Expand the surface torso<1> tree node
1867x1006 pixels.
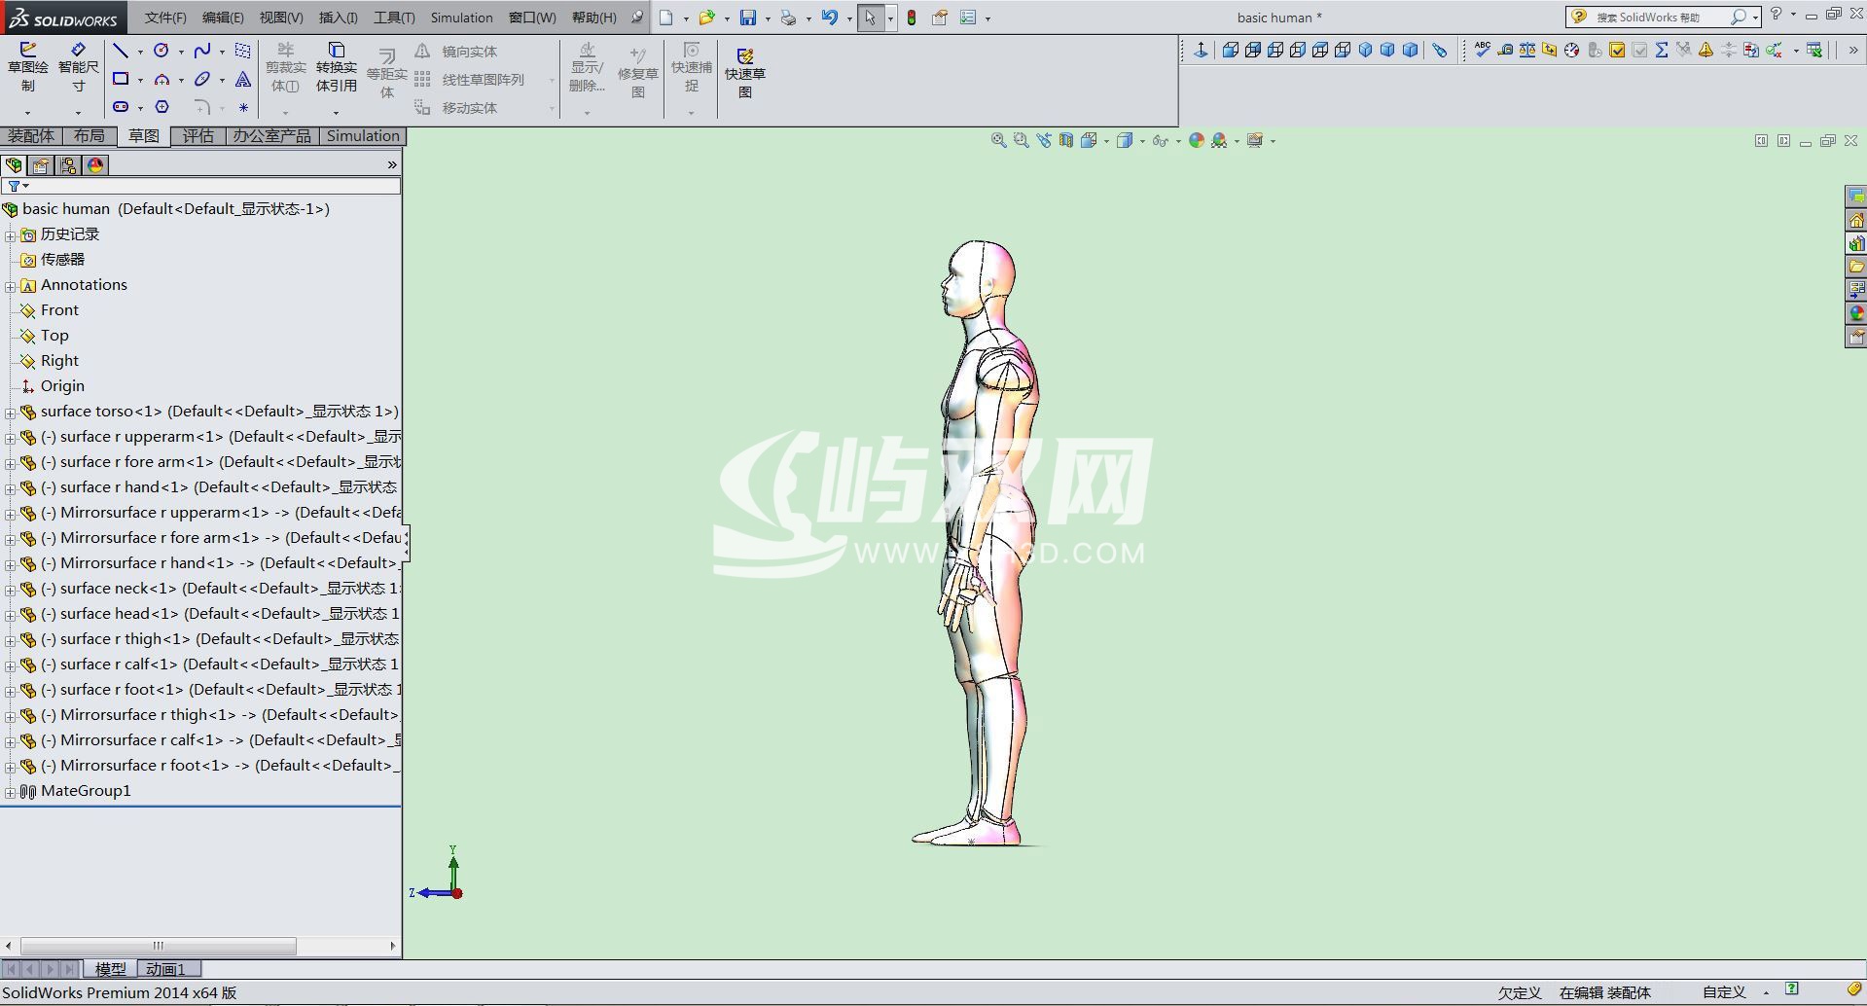(10, 412)
